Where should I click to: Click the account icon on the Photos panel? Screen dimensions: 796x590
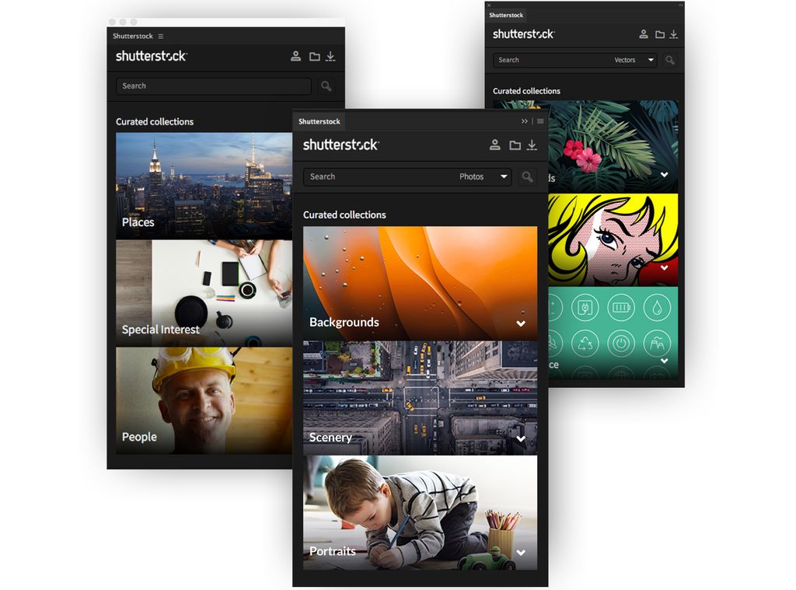tap(495, 145)
